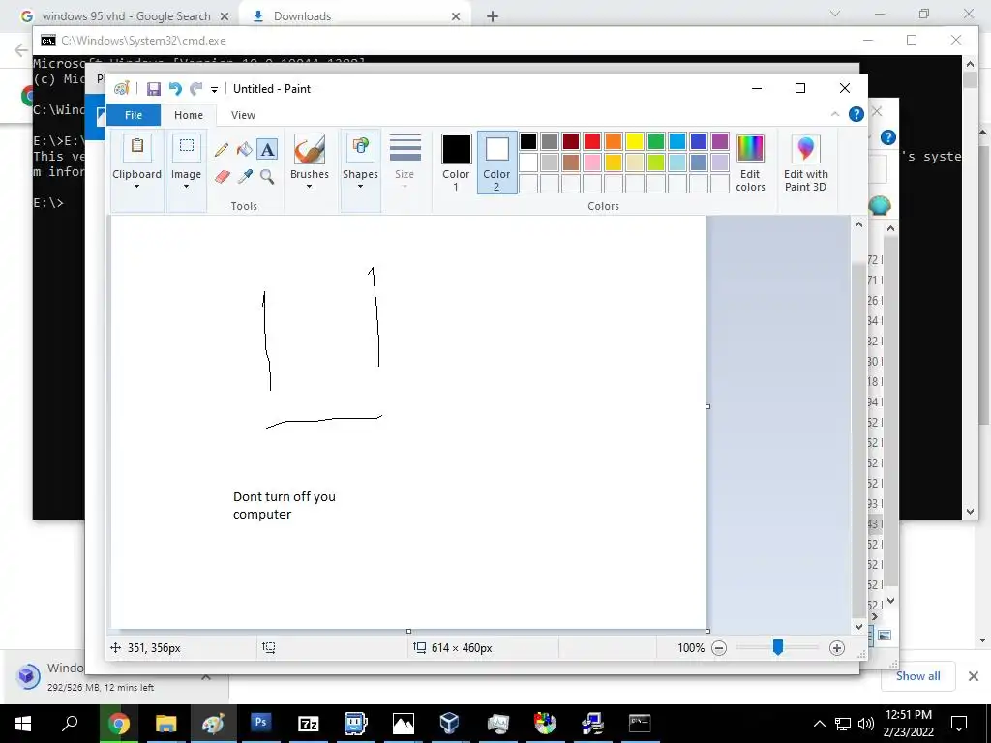Open VirtualBox cube icon on taskbar

[x=449, y=724]
